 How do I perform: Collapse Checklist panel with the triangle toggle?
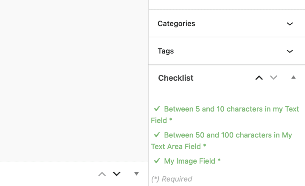pos(293,77)
